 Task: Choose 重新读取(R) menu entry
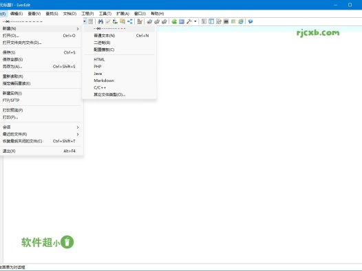click(x=41, y=76)
